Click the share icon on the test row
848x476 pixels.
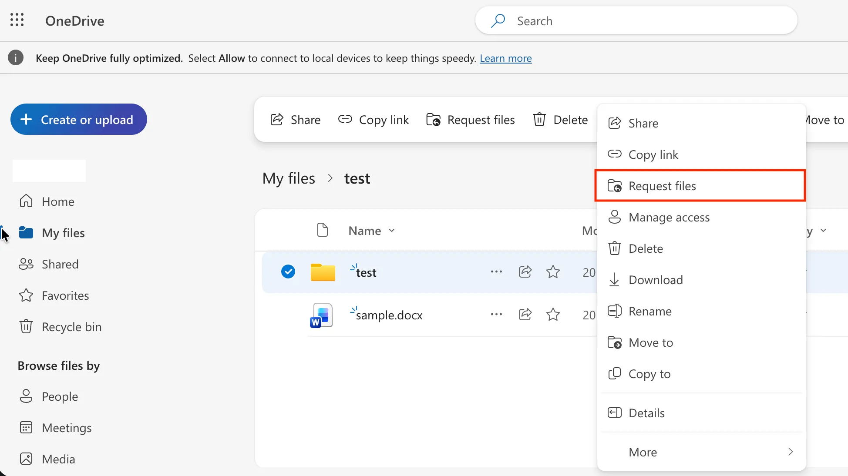(x=525, y=272)
